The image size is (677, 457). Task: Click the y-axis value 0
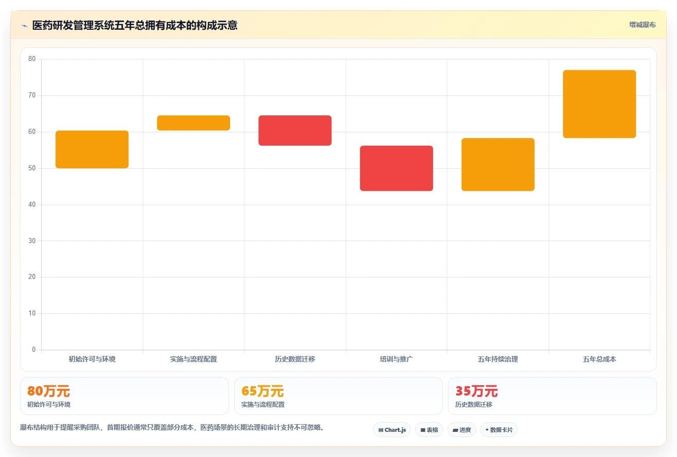pos(34,350)
